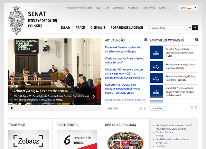
Task: Open the 6 posiedzenie Senatu thumbnail
Action: pos(77,140)
